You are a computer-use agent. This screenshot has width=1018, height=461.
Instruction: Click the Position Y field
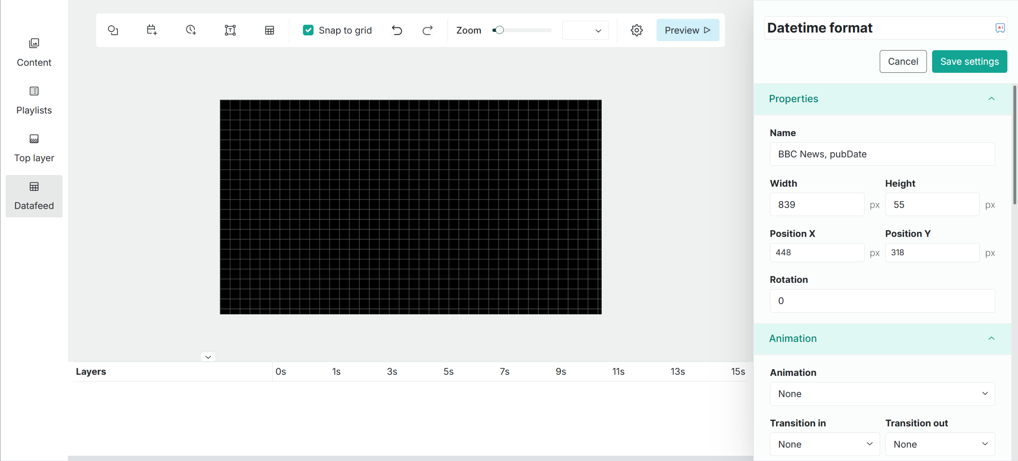[932, 253]
